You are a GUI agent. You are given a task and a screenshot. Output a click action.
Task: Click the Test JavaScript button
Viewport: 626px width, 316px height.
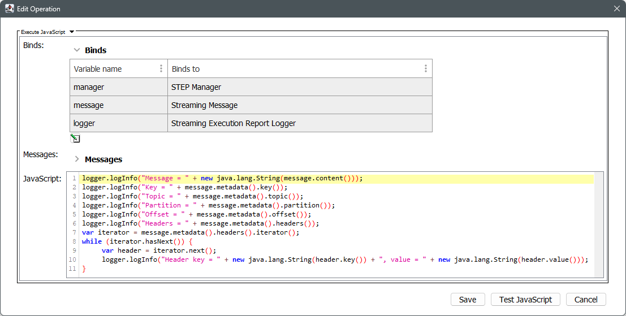[525, 300]
